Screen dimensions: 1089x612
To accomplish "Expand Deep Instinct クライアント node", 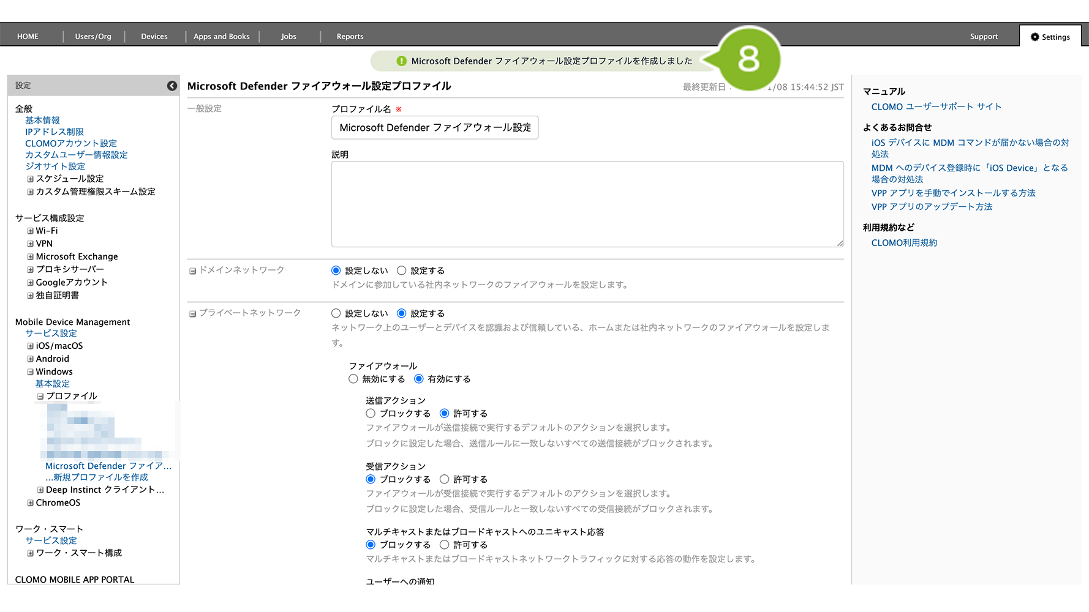I will coord(40,490).
